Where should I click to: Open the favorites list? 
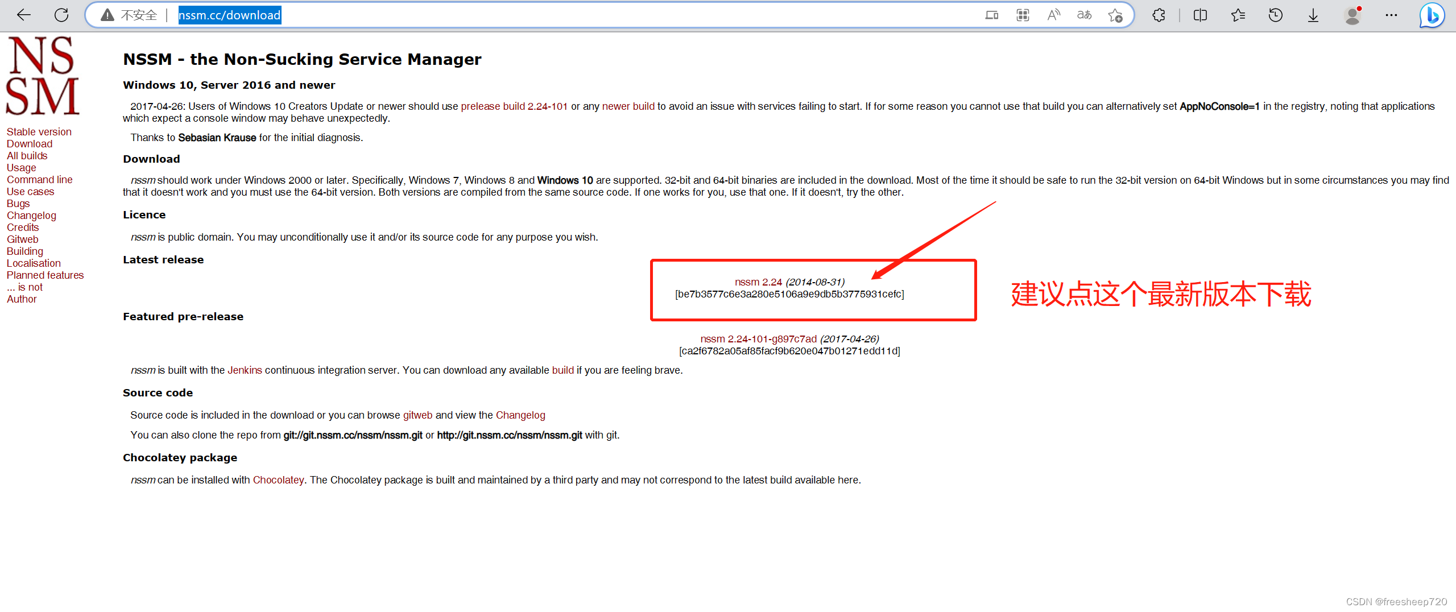click(1238, 15)
